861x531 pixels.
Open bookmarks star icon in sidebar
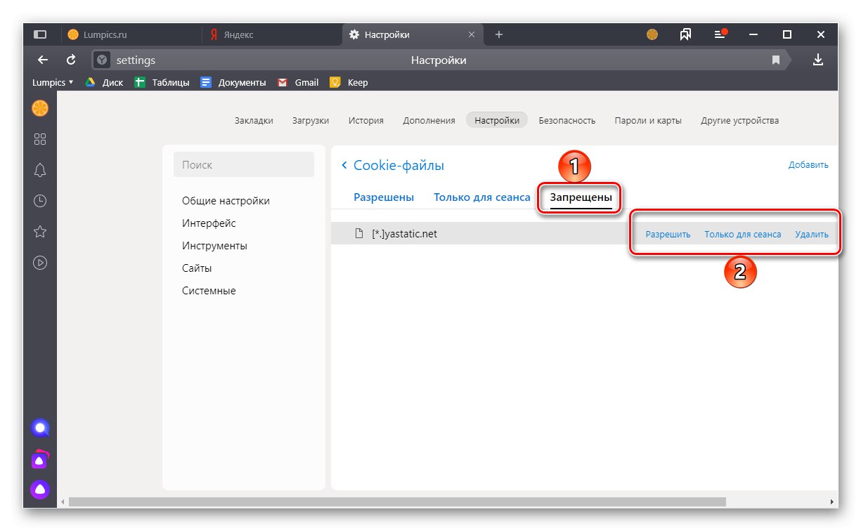coord(39,232)
